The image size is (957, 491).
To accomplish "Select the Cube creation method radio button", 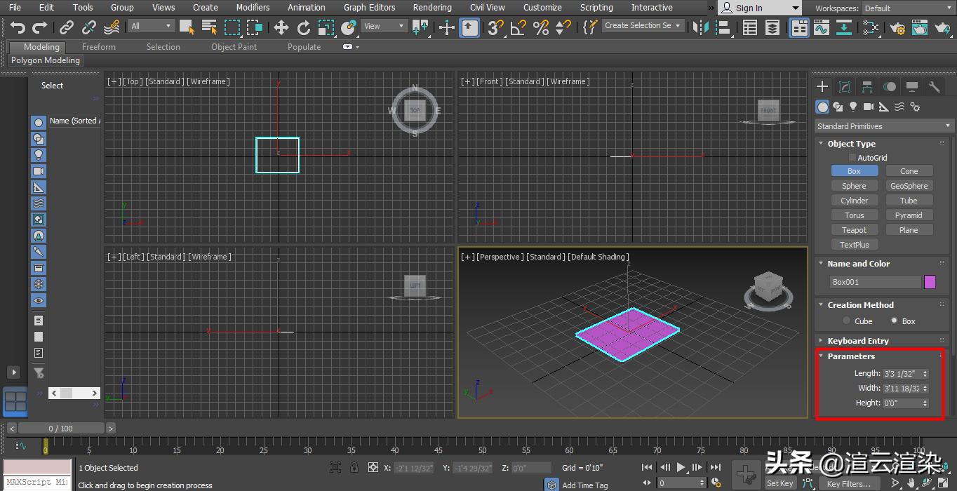I will point(847,321).
